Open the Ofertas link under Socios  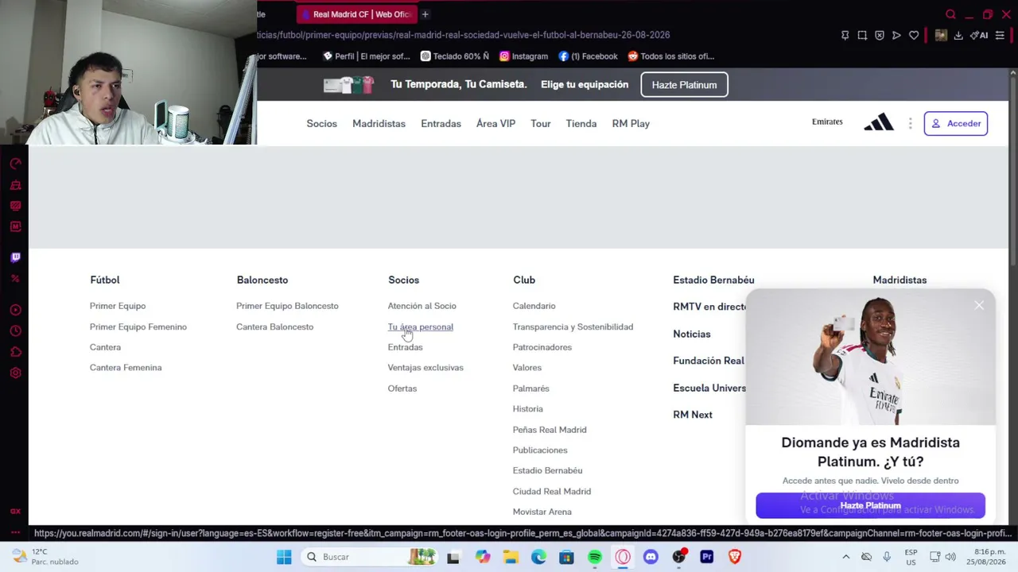[x=402, y=388]
